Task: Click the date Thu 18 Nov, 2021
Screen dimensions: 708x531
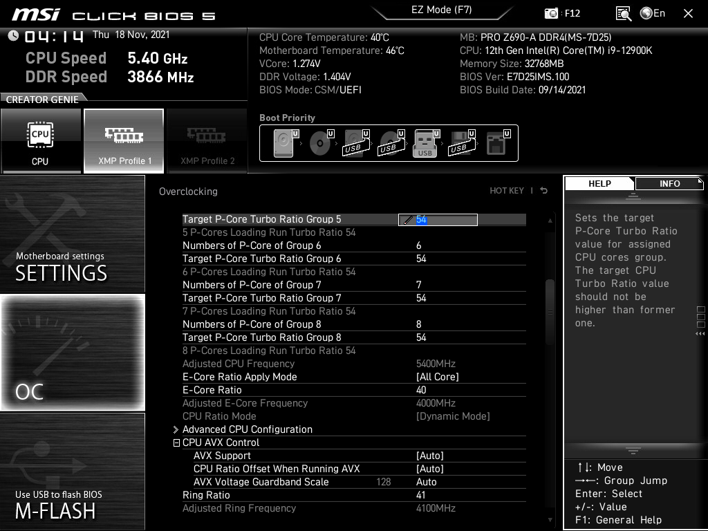Action: pos(131,35)
